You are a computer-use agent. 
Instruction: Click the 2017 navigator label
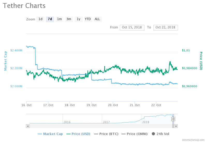(106, 122)
